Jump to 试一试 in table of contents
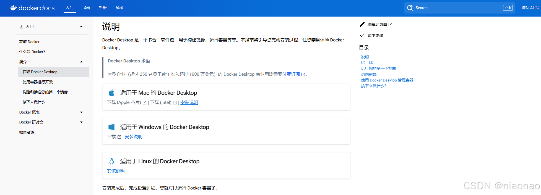This screenshot has width=541, height=195. pos(367,63)
